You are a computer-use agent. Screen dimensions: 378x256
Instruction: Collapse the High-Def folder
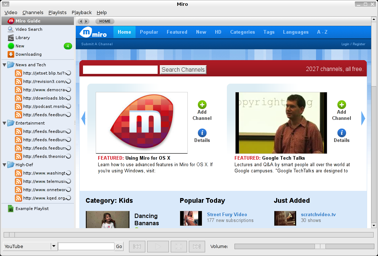point(4,165)
